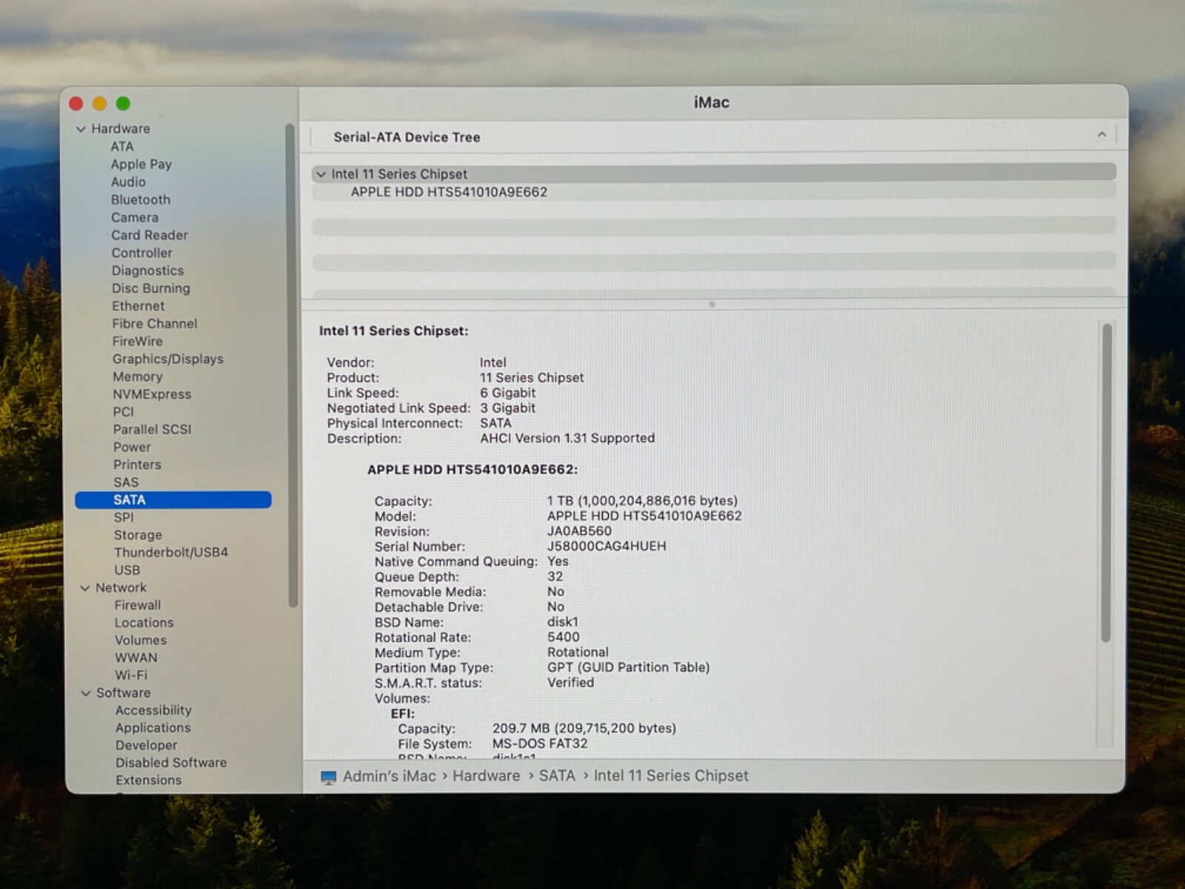Click Intel 11 Series Chipset in path bar

(x=671, y=776)
